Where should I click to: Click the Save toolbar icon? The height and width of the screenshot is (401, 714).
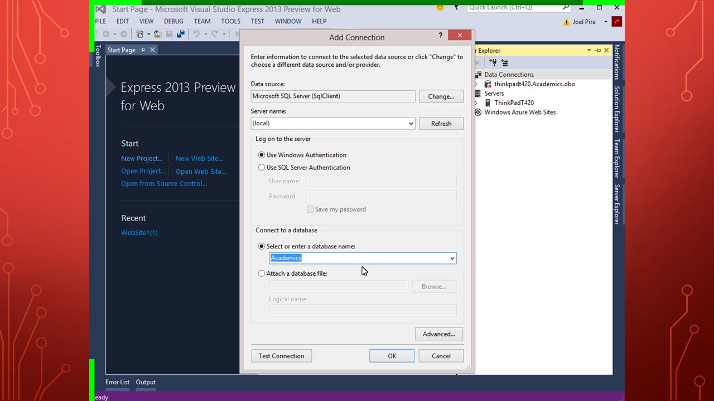[x=169, y=34]
